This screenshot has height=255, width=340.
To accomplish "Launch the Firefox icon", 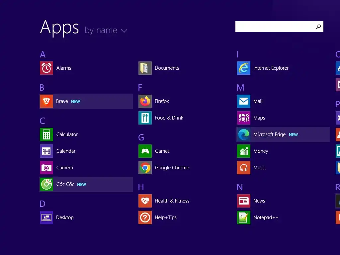I will tap(145, 101).
